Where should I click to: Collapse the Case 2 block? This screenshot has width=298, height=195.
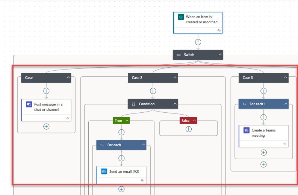tap(175, 77)
